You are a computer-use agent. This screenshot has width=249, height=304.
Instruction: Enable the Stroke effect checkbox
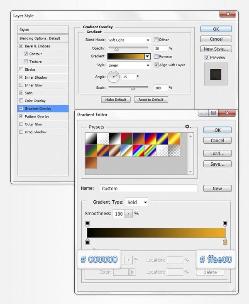(x=21, y=69)
